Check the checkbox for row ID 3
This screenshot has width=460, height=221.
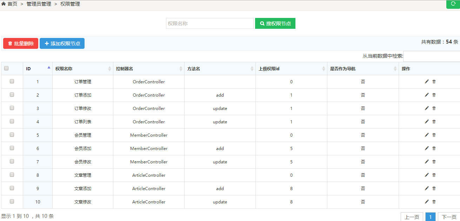coord(12,108)
